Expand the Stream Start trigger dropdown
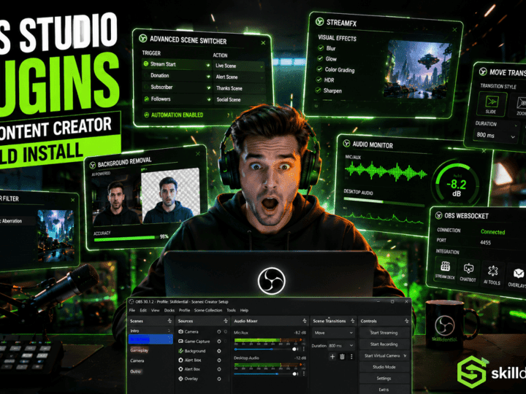Image resolution: width=526 pixels, height=394 pixels. (208, 65)
